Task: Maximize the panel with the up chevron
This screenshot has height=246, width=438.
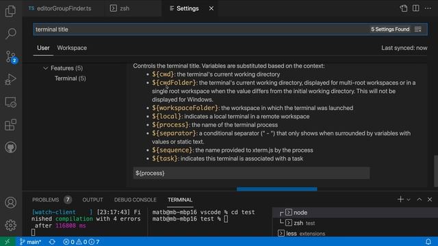Action: [x=419, y=200]
